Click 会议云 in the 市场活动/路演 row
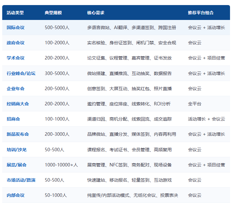 tap(194, 180)
